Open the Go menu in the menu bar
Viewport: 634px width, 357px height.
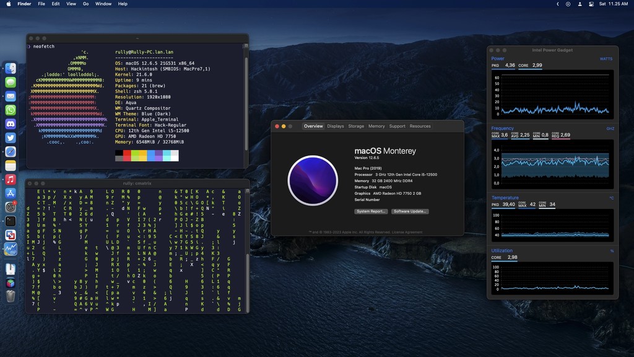pos(85,4)
